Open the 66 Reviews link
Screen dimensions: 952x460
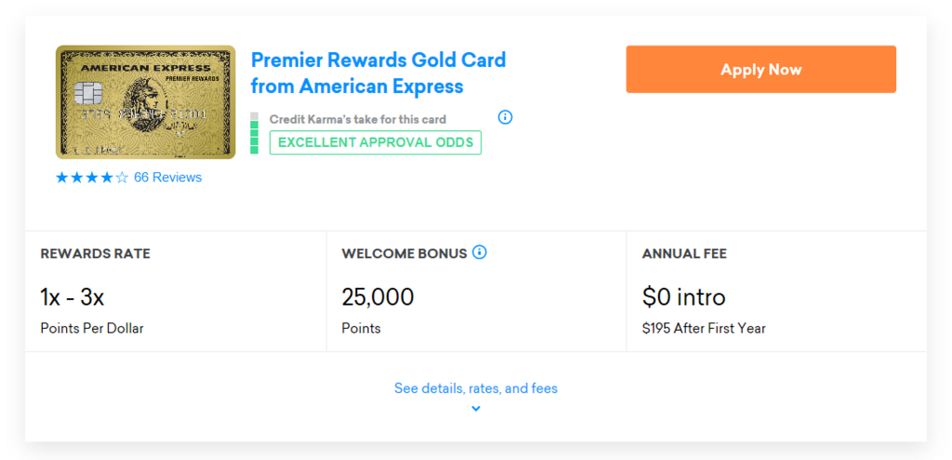(x=167, y=177)
